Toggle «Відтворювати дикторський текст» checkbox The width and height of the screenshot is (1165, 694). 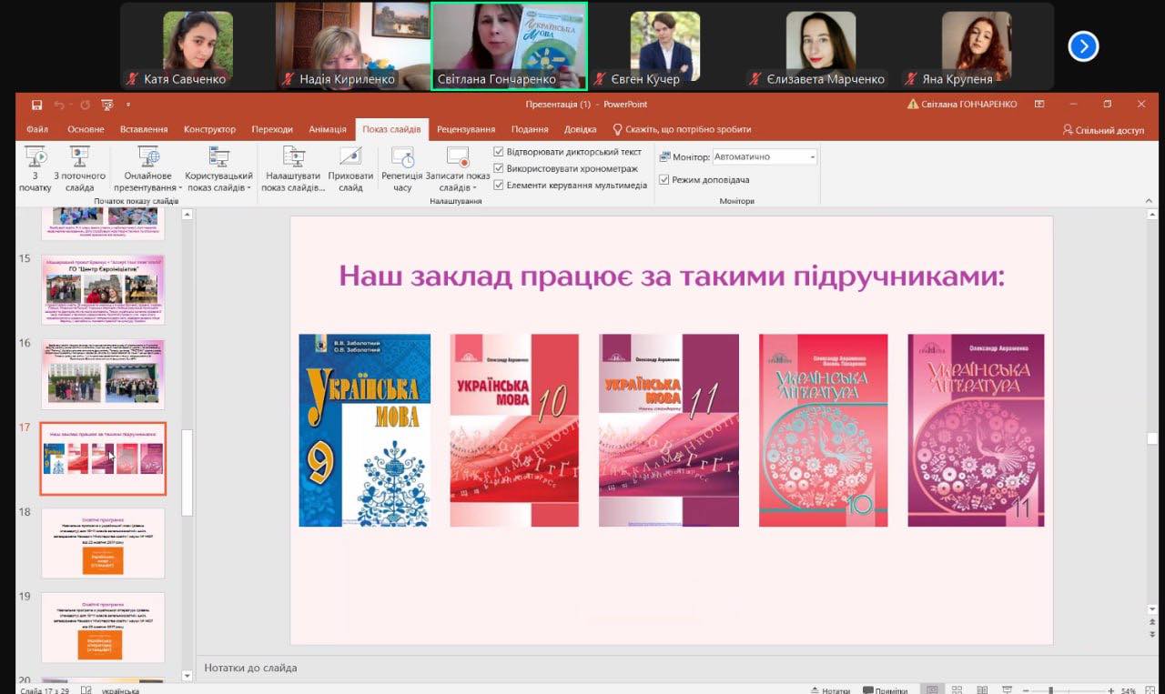(x=499, y=152)
